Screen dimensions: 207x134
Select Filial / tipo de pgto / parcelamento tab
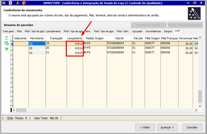(x=43, y=31)
